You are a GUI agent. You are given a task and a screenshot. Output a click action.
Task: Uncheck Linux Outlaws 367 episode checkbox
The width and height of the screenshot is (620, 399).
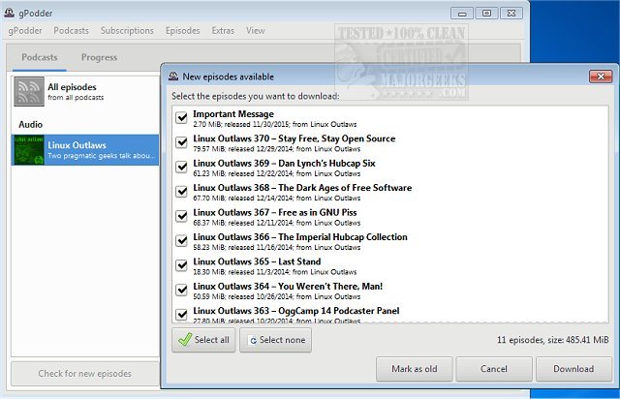click(181, 216)
